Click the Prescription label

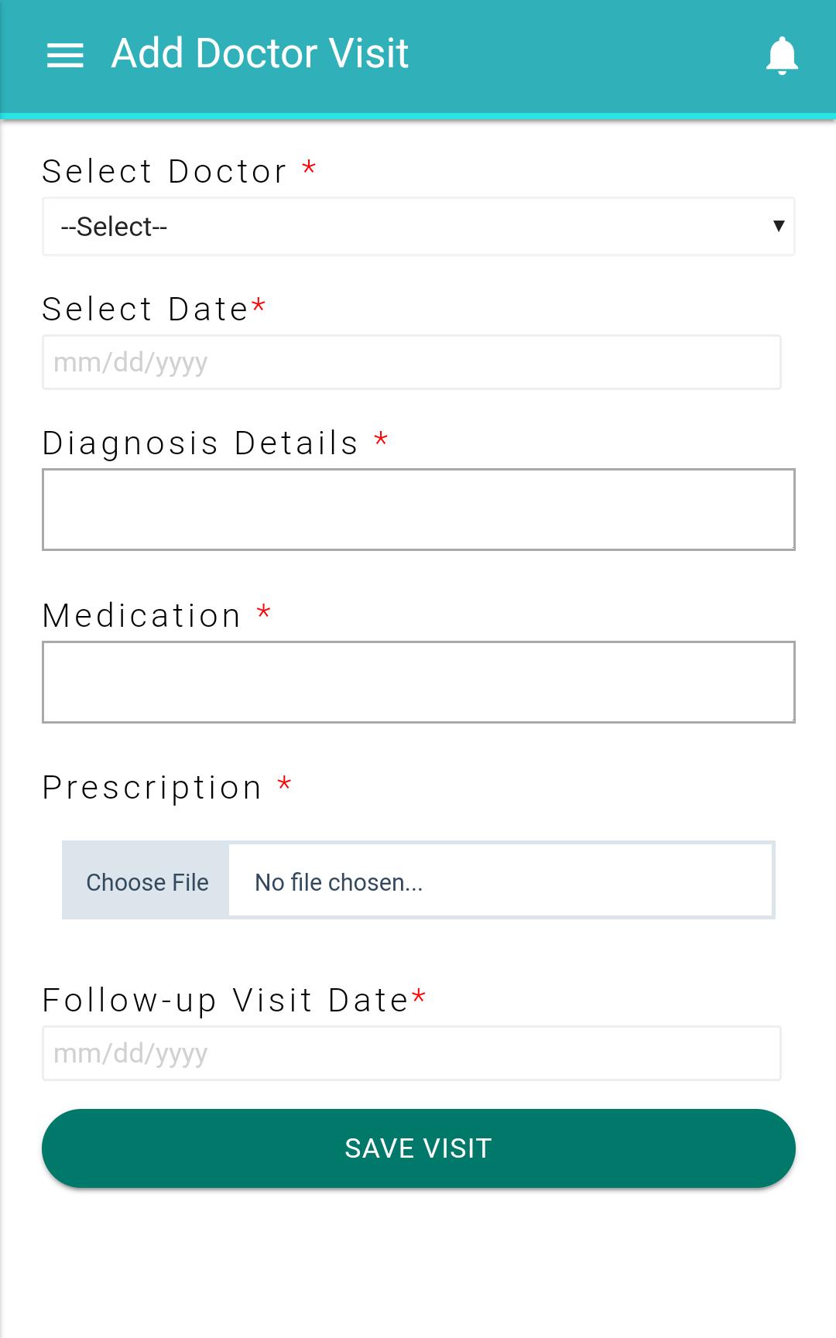(152, 788)
